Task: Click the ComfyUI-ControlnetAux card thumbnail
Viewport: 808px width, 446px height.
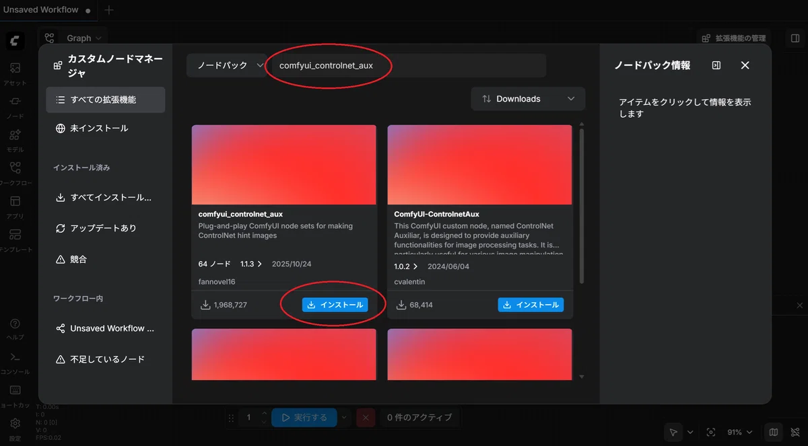Action: click(479, 164)
